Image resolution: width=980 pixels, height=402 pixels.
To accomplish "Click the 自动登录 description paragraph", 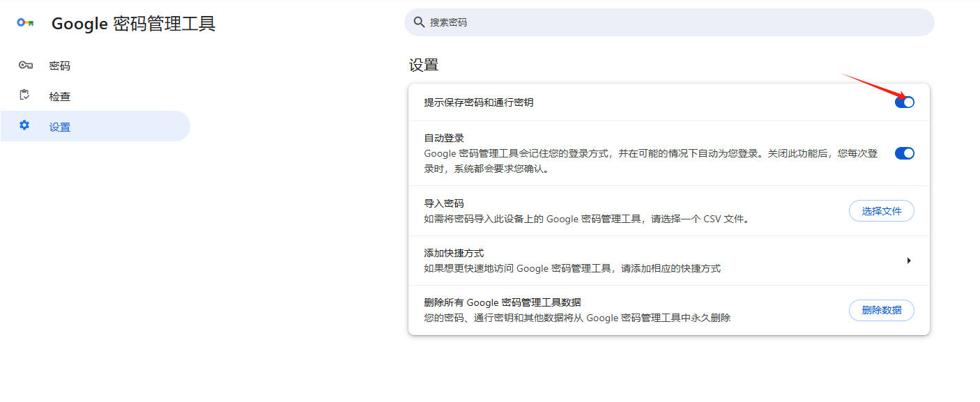I will pos(651,161).
